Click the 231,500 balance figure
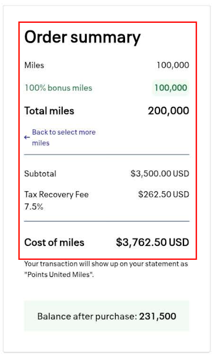214x356 pixels. [x=157, y=317]
